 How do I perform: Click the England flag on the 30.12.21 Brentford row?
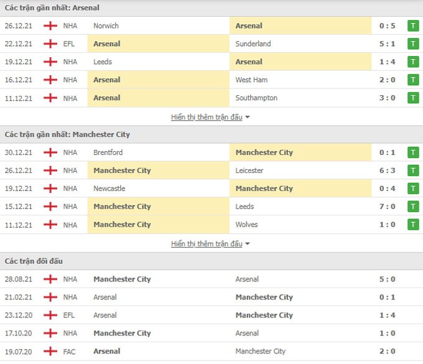pyautogui.click(x=50, y=152)
